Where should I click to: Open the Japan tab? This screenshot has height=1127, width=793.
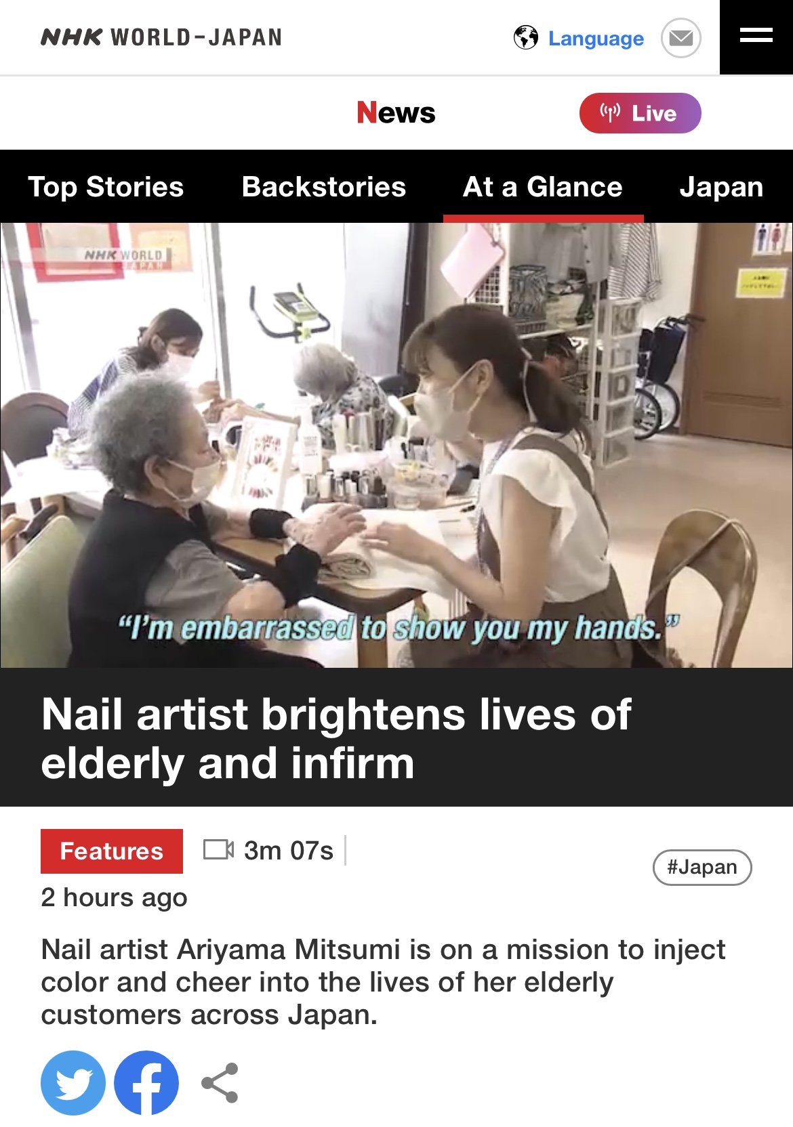point(721,187)
